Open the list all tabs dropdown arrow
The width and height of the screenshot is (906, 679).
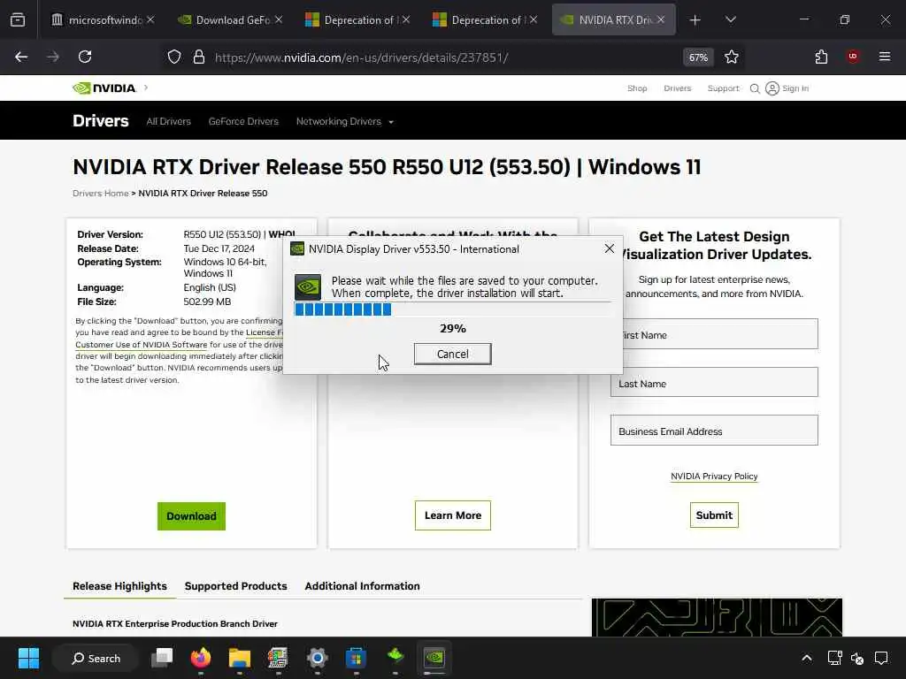pos(730,19)
